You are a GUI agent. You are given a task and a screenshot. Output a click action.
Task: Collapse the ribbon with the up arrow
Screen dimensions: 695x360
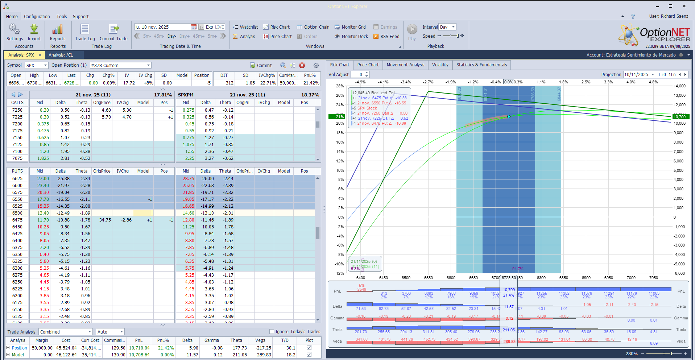(622, 16)
